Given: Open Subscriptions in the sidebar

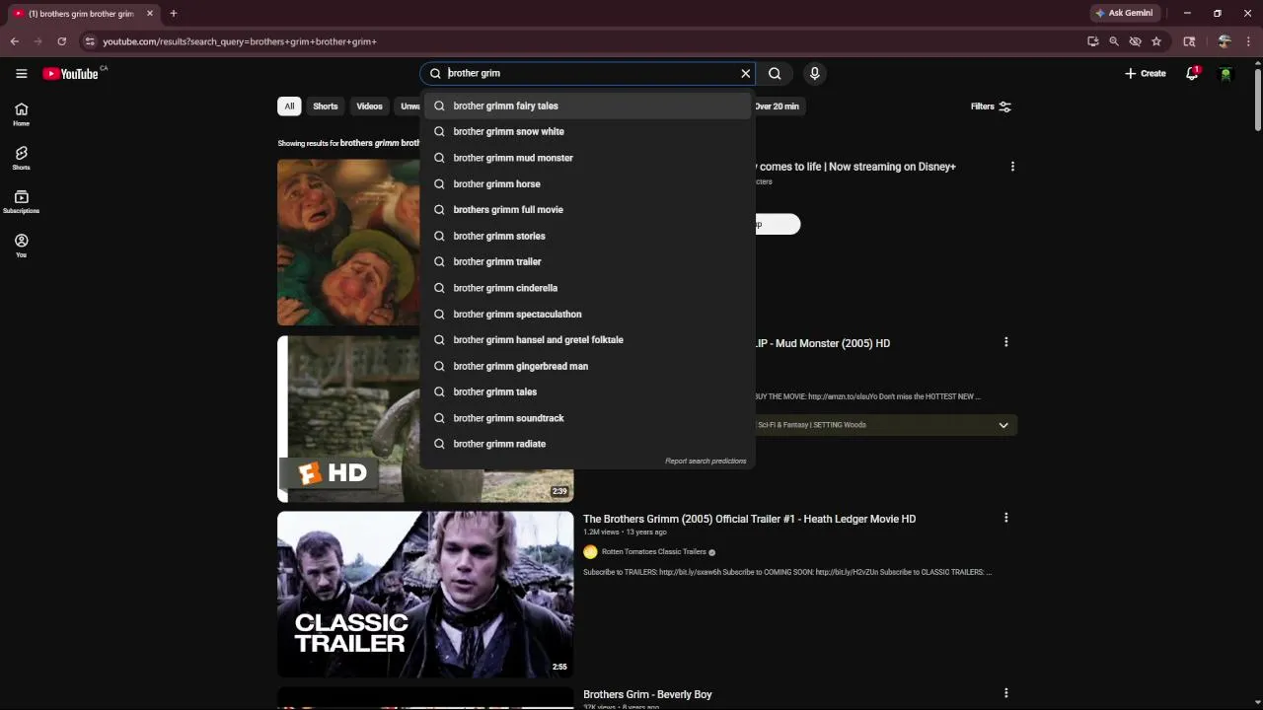Looking at the screenshot, I should tap(21, 201).
